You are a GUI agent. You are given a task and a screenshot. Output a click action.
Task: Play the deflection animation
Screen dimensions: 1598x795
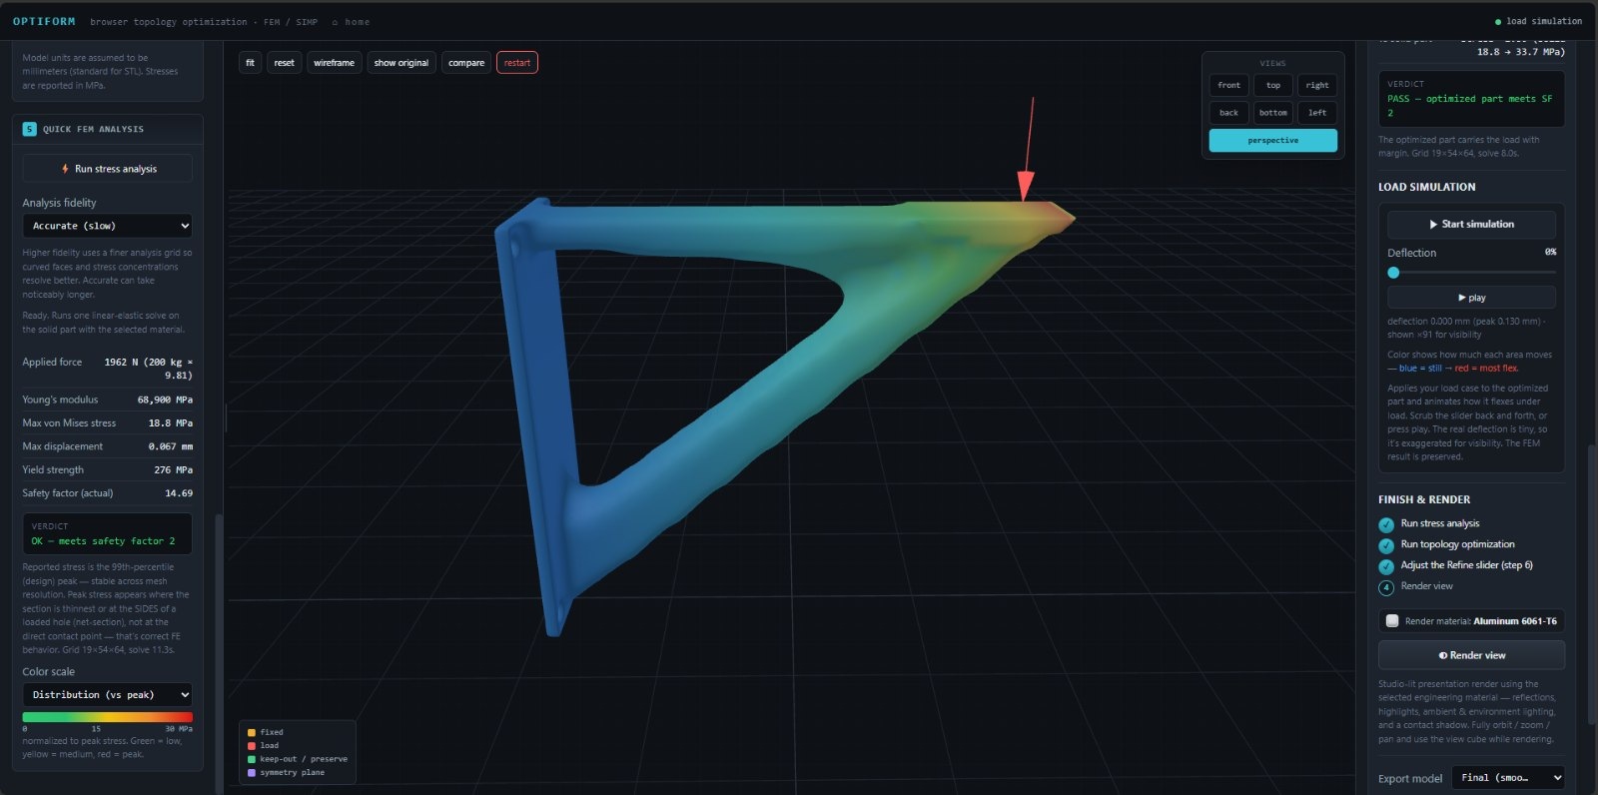pos(1471,298)
